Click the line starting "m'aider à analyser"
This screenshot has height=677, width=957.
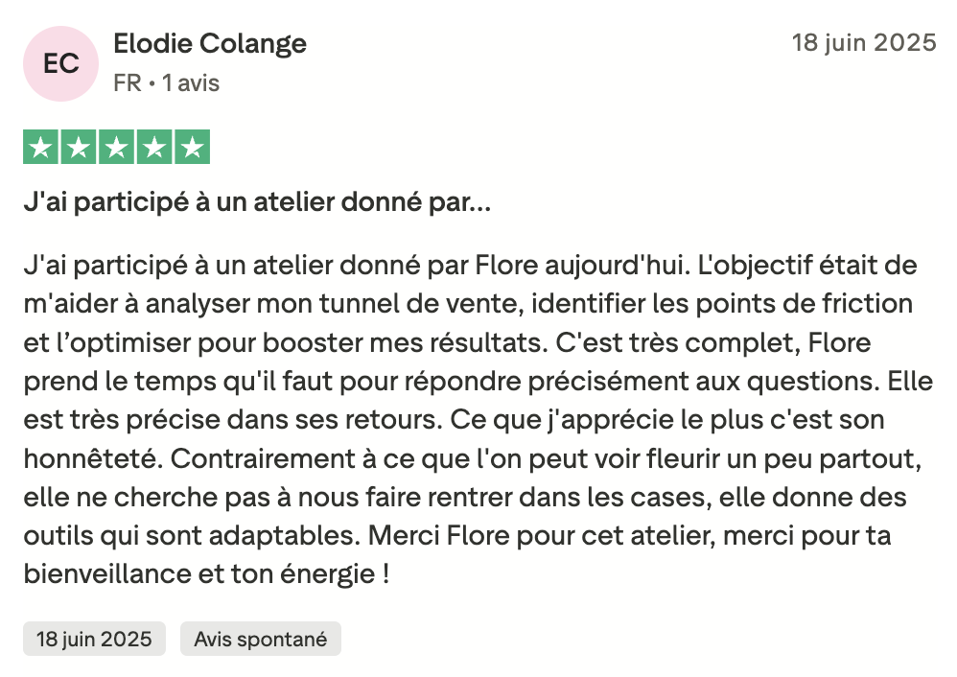click(x=468, y=303)
